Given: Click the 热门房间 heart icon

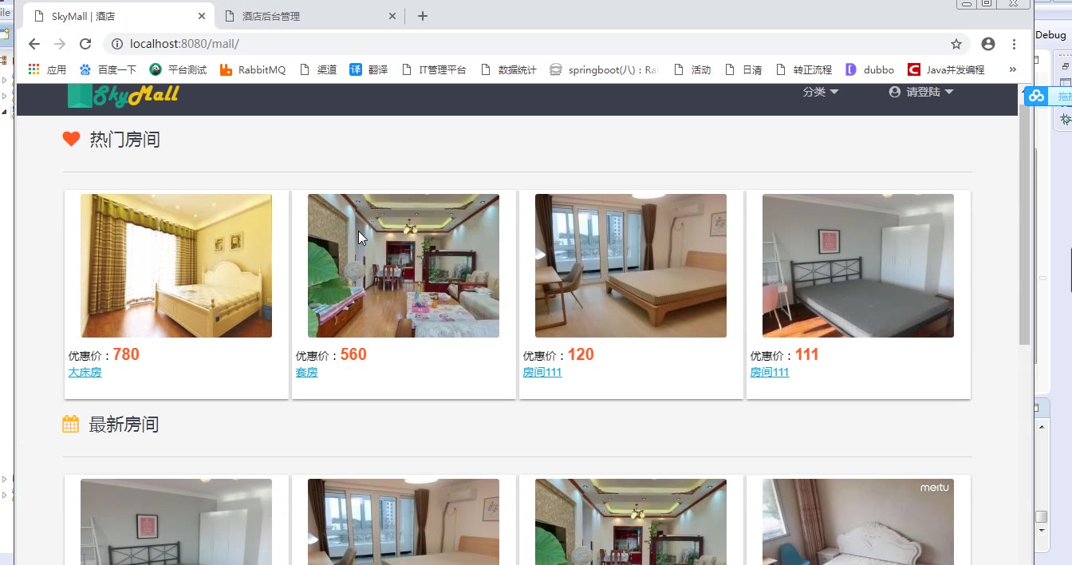Looking at the screenshot, I should click(71, 139).
